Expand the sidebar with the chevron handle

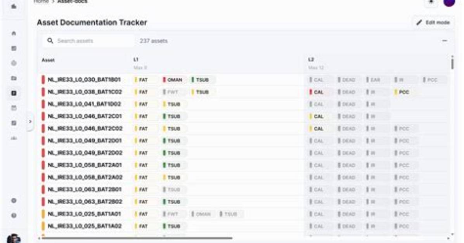click(x=30, y=122)
